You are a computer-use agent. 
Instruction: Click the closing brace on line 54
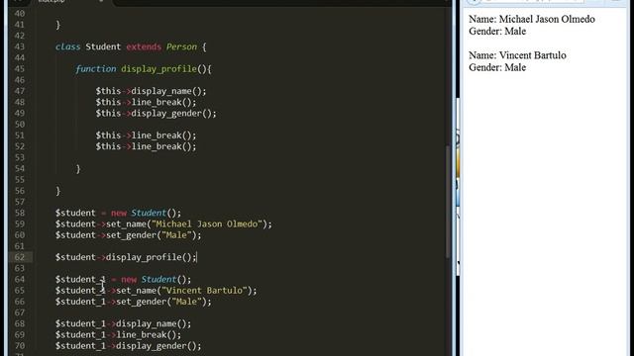tap(78, 169)
